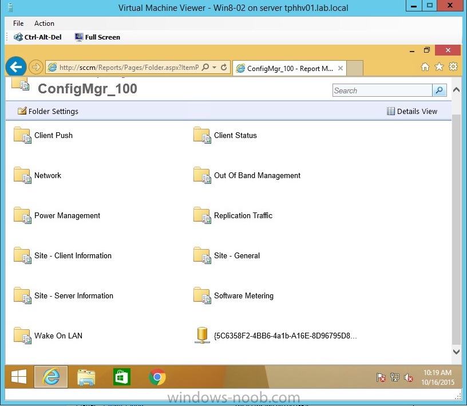Image resolution: width=467 pixels, height=406 pixels.
Task: Open the File menu
Action: point(18,23)
